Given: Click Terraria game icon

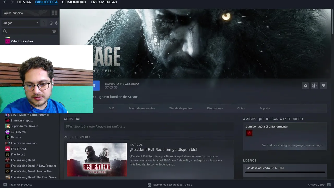Looking at the screenshot, I should 8,137.
